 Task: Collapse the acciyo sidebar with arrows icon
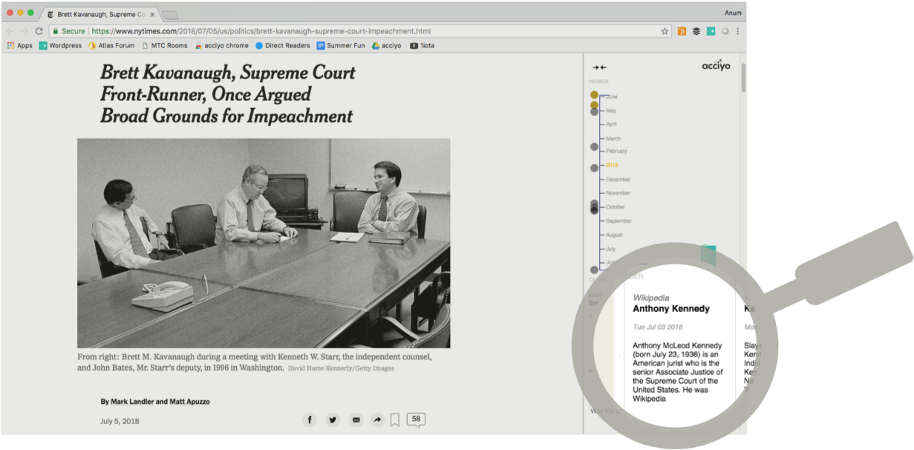click(599, 68)
